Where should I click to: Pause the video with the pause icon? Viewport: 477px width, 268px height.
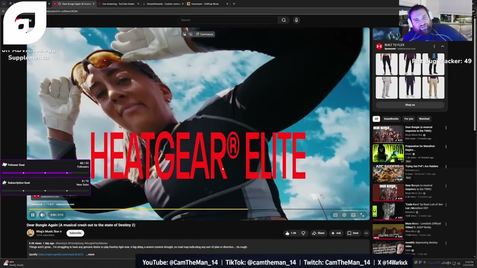[x=33, y=215]
